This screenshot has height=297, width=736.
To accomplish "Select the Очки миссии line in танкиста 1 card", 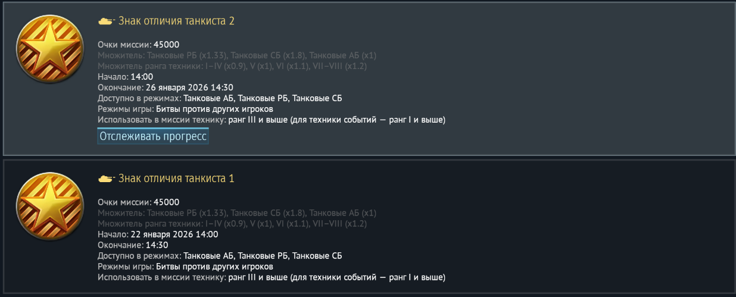I will pyautogui.click(x=138, y=202).
